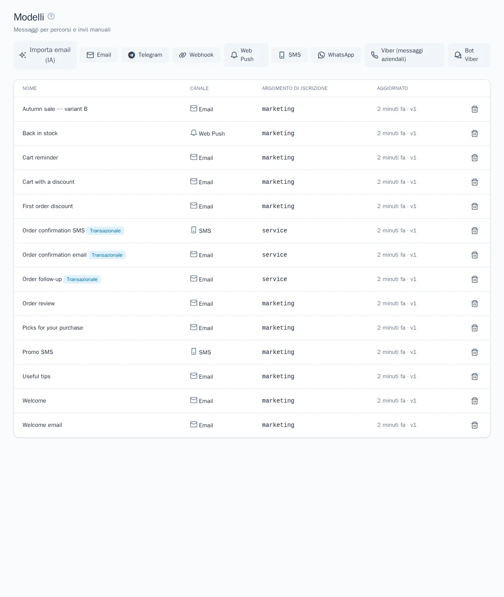Click trash icon for Order follow-up
This screenshot has height=597, width=504.
[475, 279]
